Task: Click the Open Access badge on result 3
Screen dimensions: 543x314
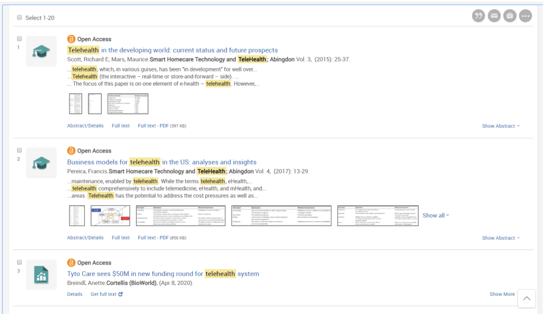Action: (89, 263)
